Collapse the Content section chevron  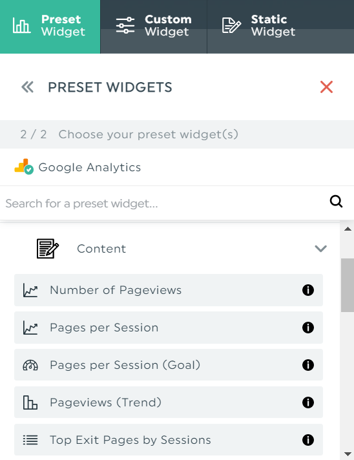tap(320, 249)
